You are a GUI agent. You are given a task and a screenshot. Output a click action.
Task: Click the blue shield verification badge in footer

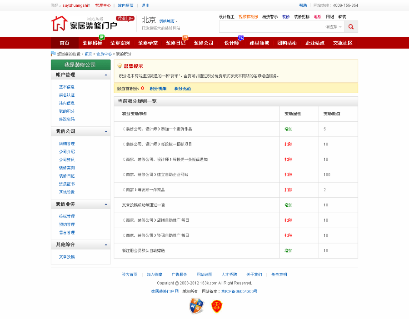click(x=197, y=306)
